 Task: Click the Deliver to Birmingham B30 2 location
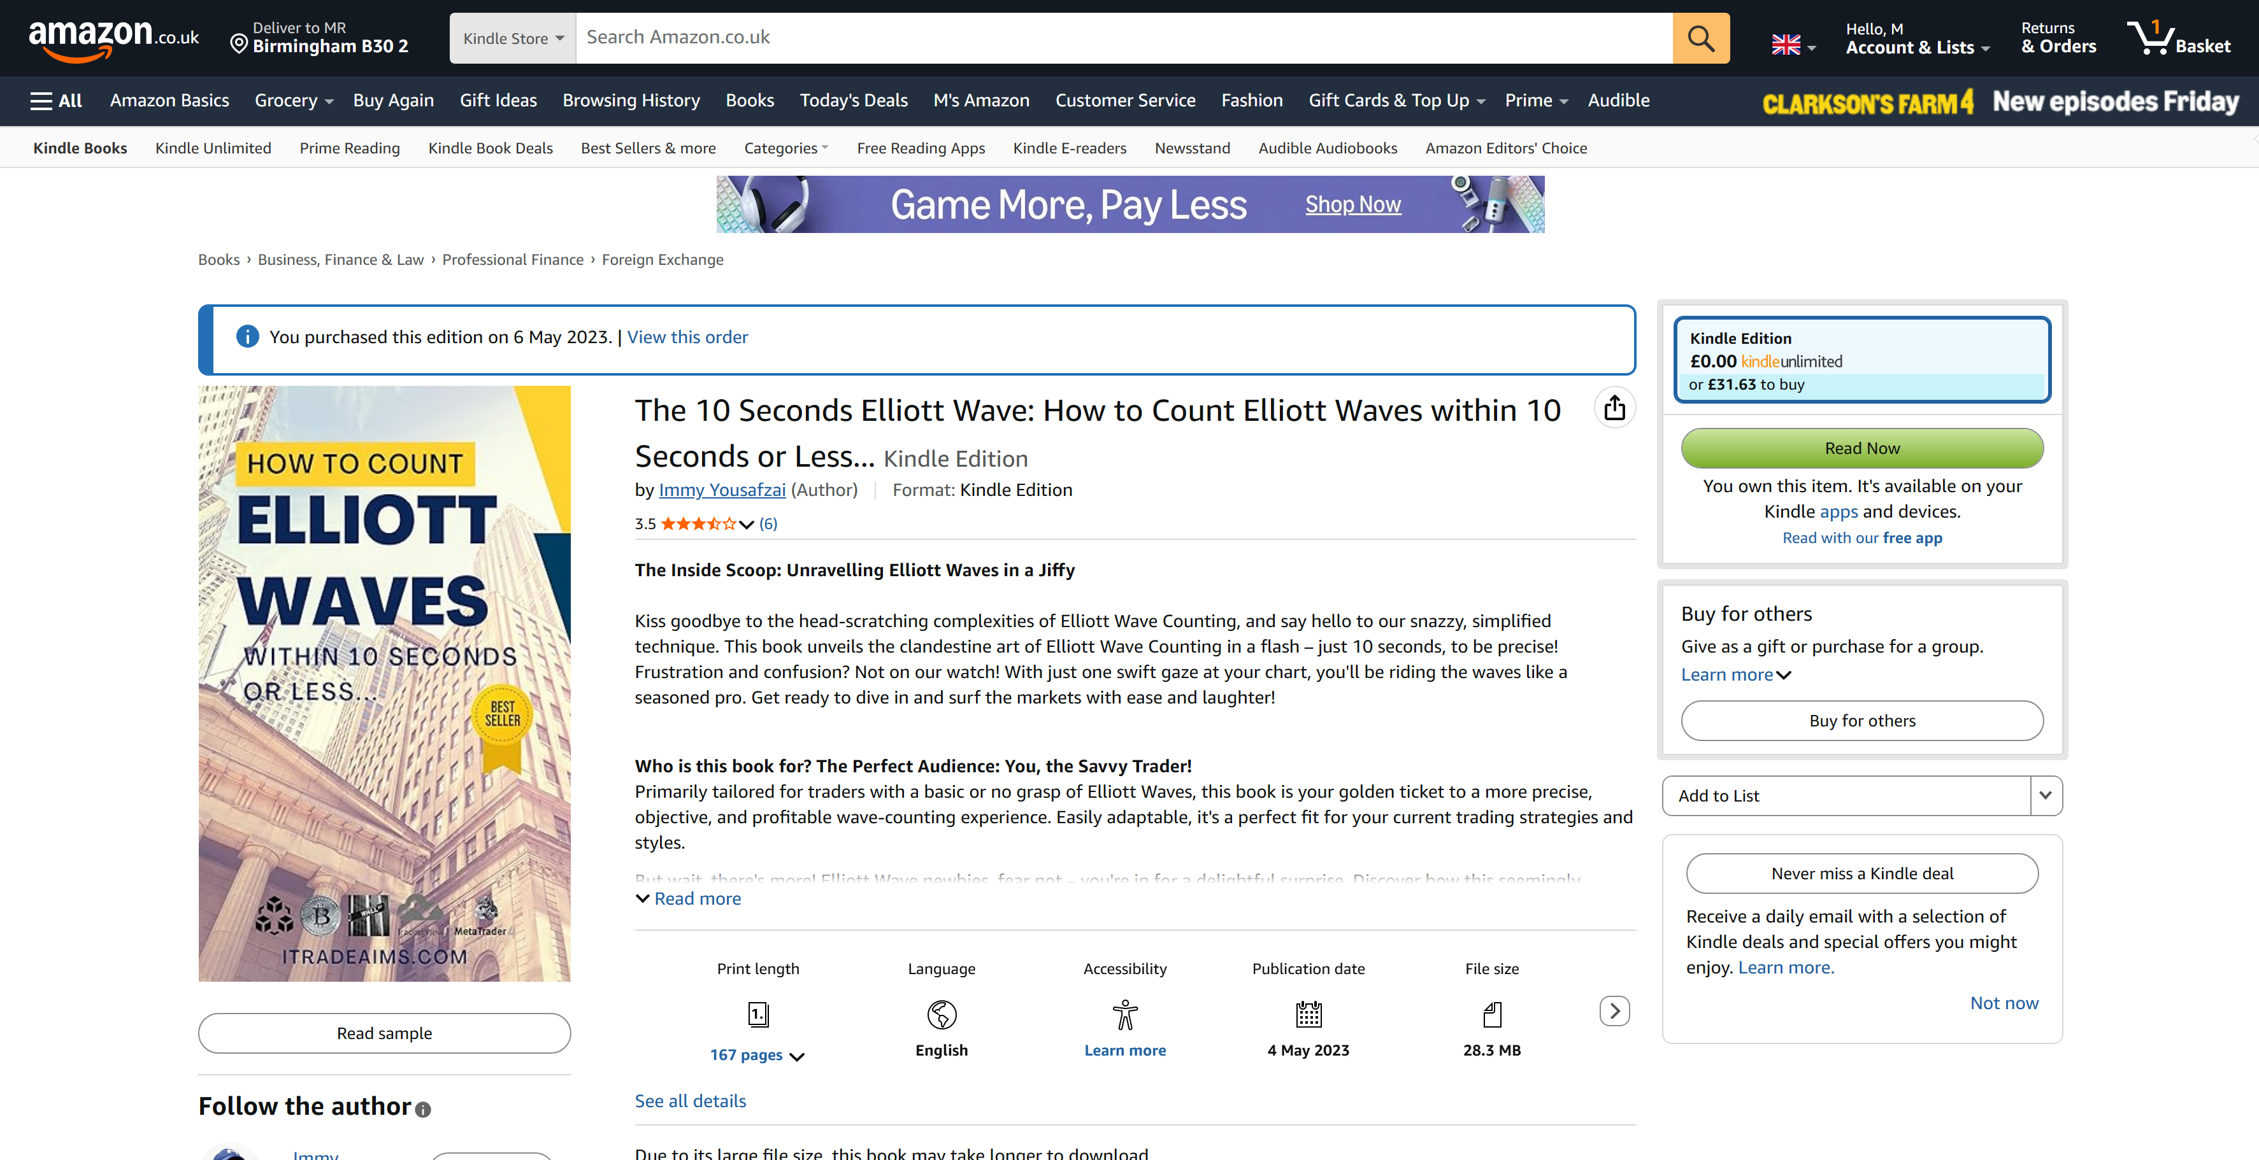319,38
